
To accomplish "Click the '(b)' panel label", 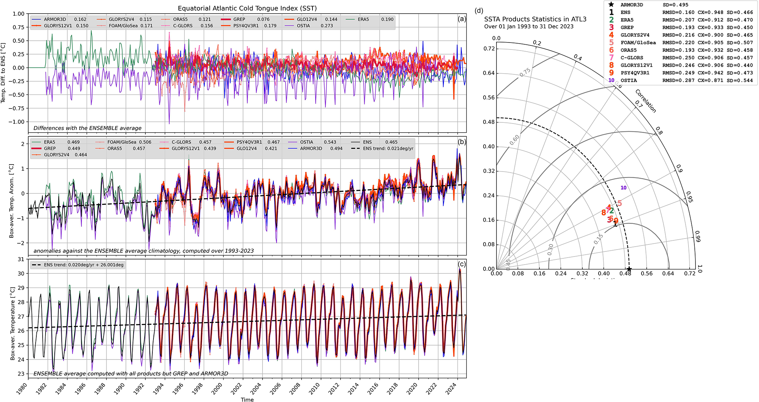I will (462, 142).
